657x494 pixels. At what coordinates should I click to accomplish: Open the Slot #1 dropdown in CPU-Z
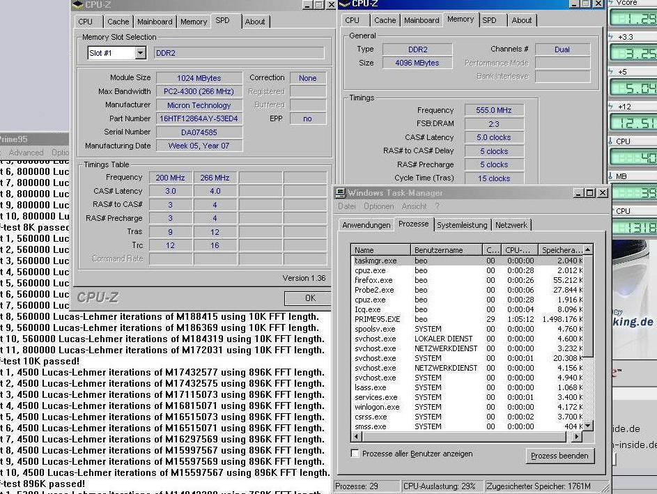pyautogui.click(x=140, y=53)
